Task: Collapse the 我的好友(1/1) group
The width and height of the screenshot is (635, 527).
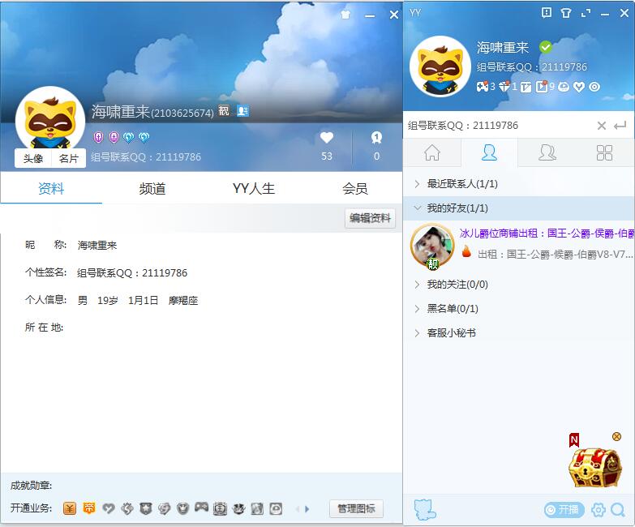Action: point(519,208)
